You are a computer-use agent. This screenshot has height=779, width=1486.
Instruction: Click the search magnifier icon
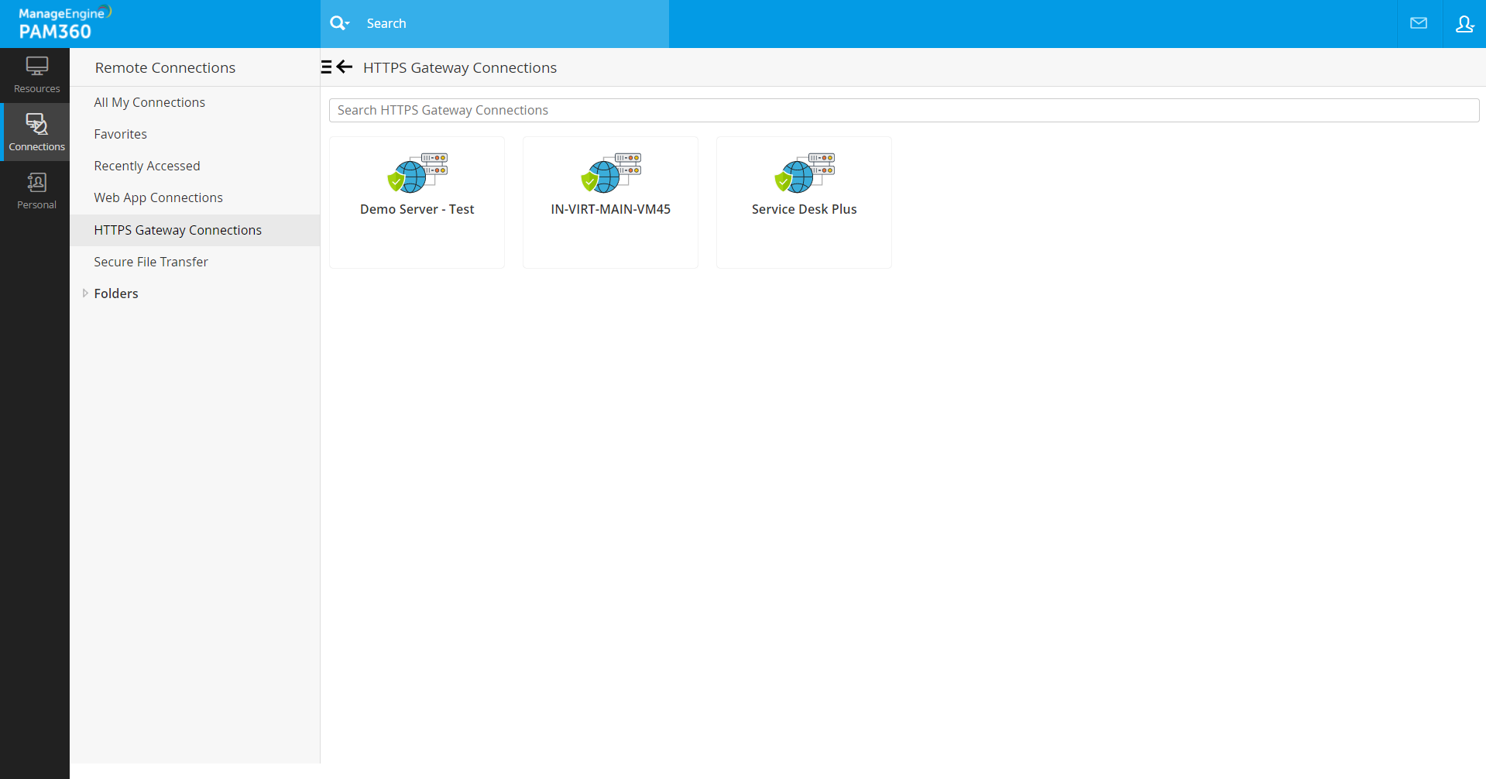[x=337, y=22]
